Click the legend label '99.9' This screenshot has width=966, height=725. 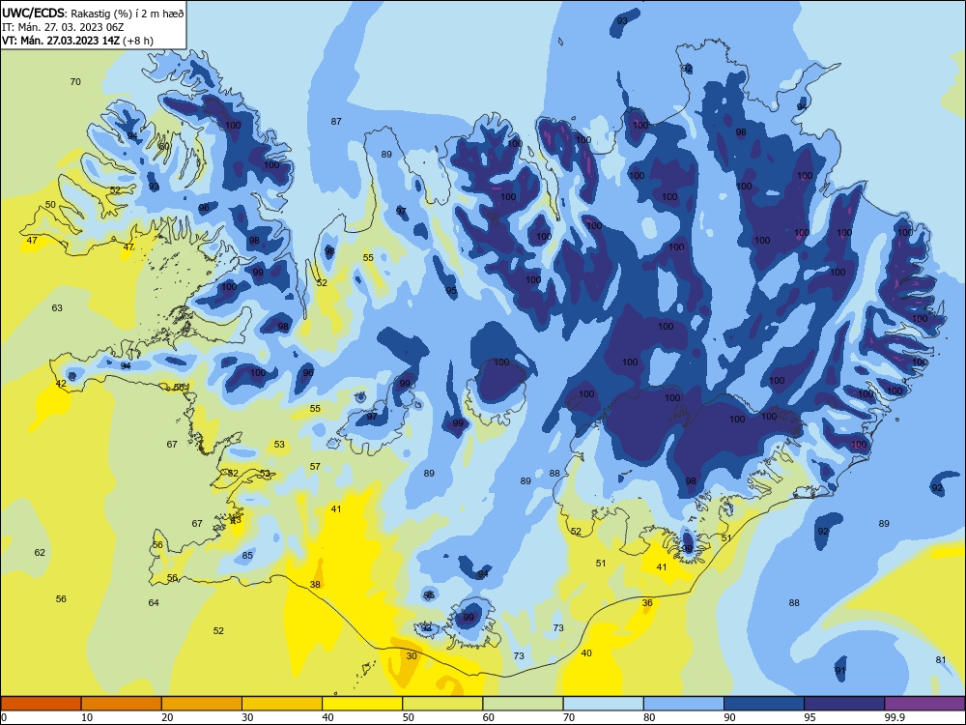[895, 717]
